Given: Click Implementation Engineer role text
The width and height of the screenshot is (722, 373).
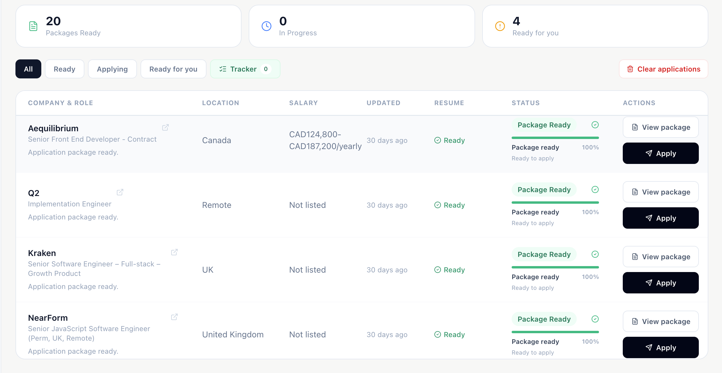Looking at the screenshot, I should [x=70, y=204].
